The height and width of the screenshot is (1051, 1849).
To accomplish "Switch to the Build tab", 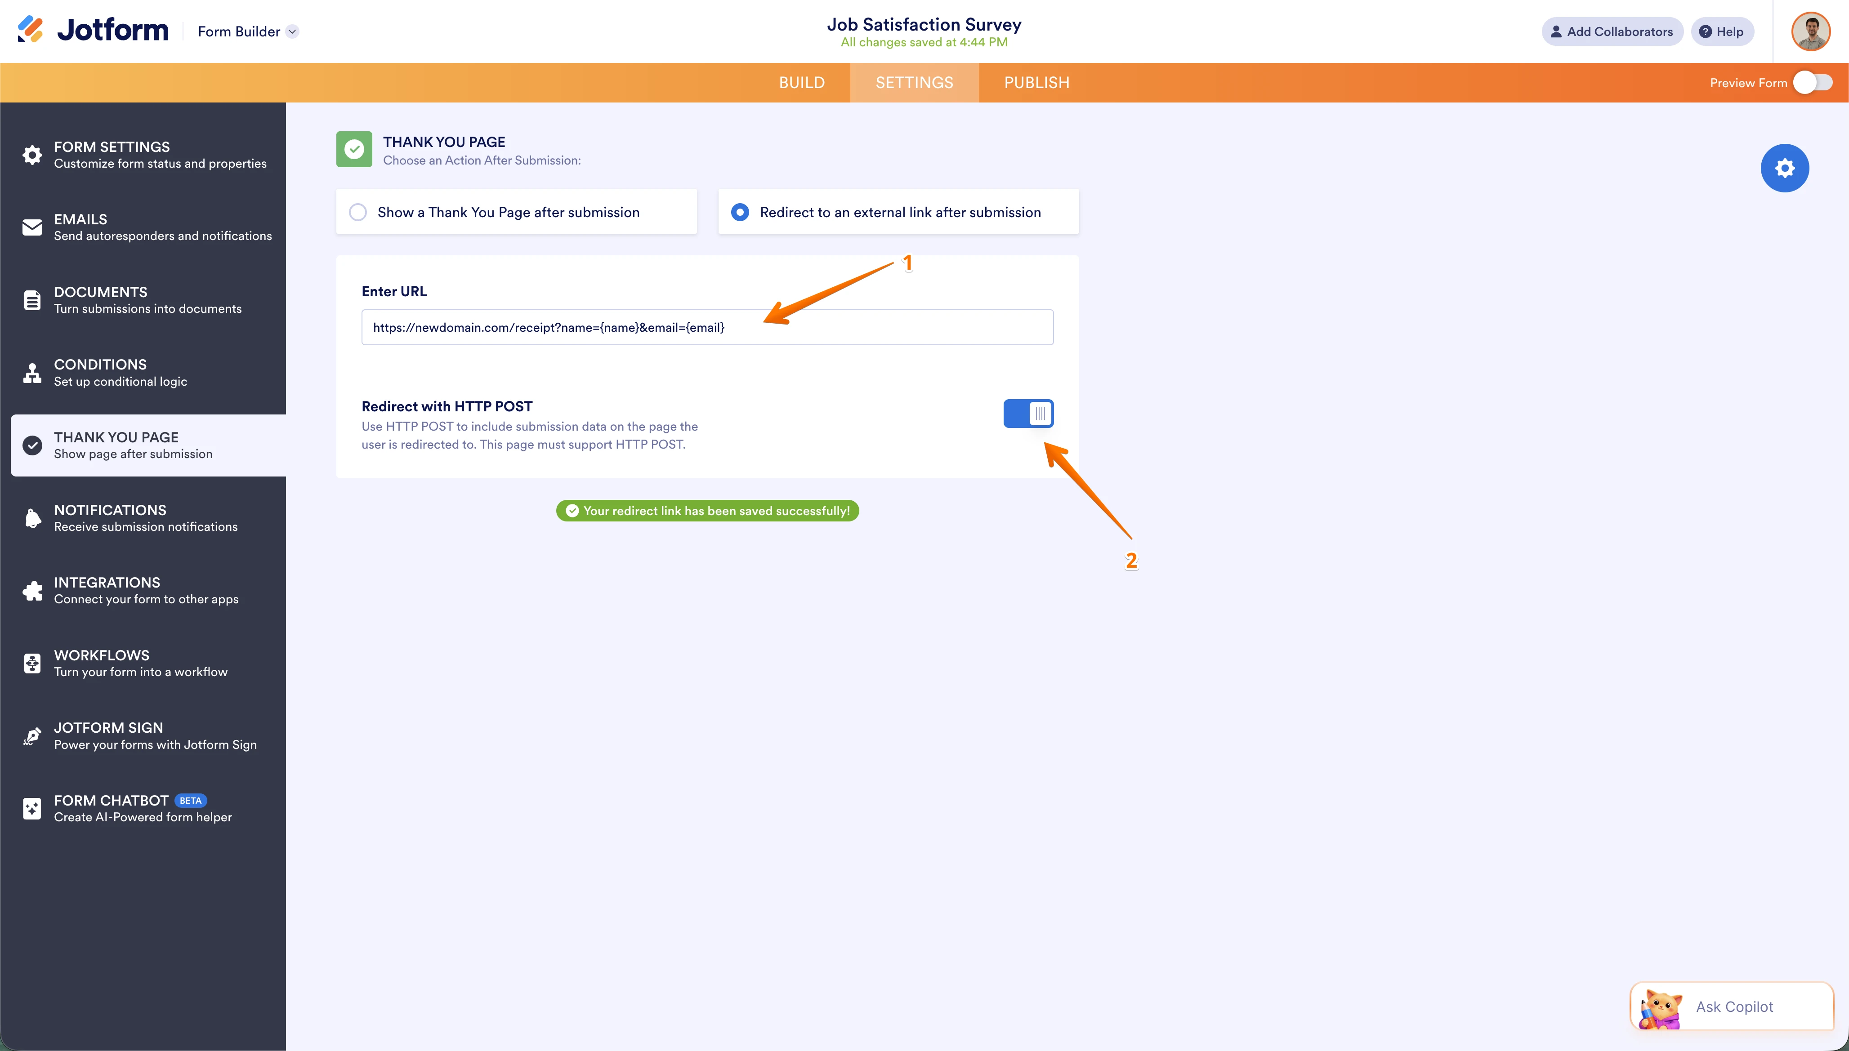I will tap(801, 82).
